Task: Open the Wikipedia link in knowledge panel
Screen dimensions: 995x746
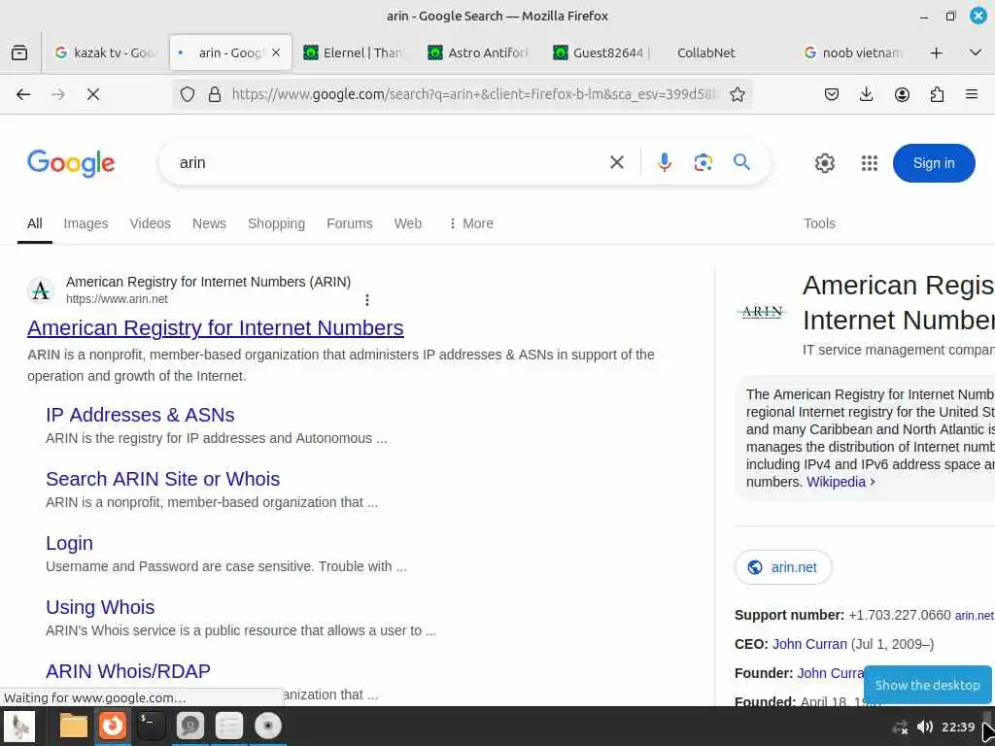Action: click(841, 482)
